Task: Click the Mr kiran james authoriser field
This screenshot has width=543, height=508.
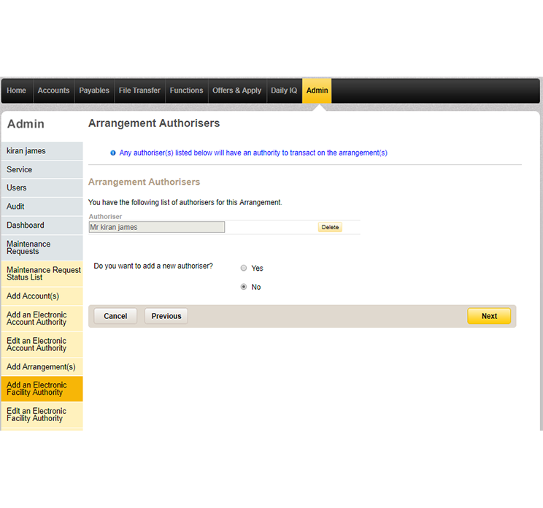Action: 156,227
